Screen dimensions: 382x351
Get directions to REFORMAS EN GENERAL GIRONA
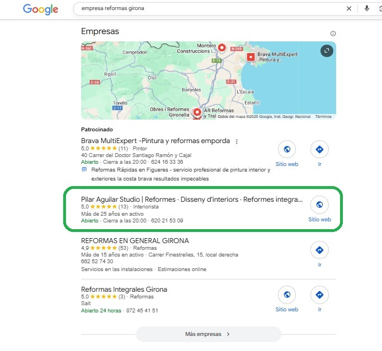click(x=319, y=250)
